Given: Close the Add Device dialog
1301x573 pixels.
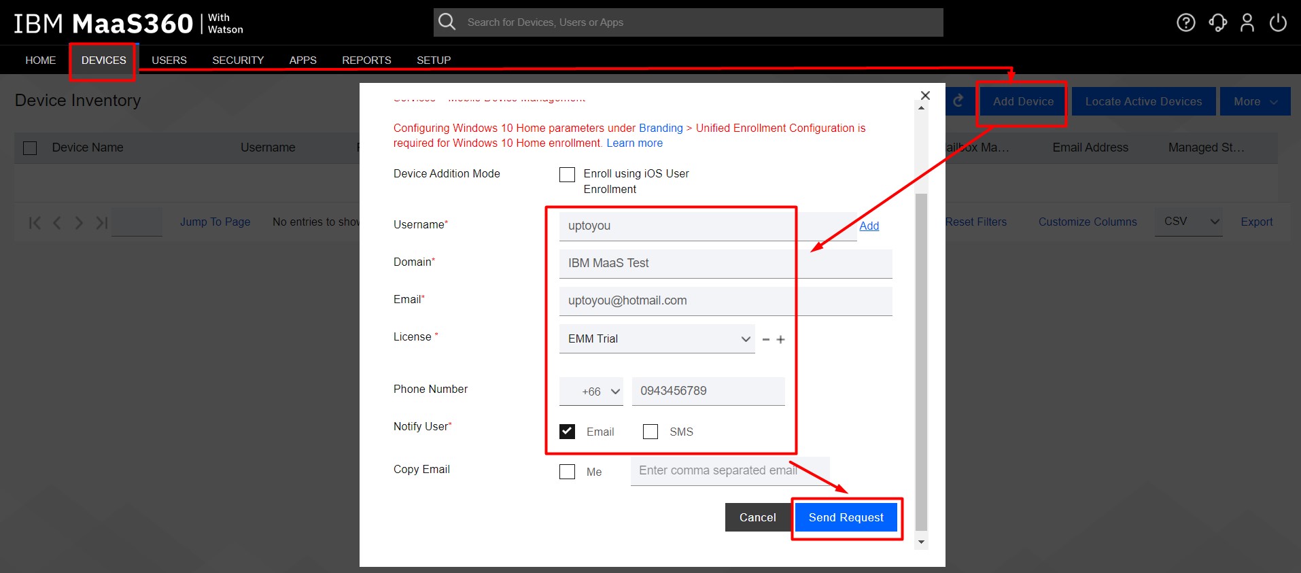Looking at the screenshot, I should pos(925,95).
